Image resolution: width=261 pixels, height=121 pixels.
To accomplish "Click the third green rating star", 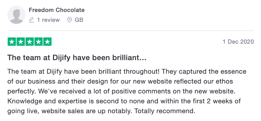I will (29, 42).
